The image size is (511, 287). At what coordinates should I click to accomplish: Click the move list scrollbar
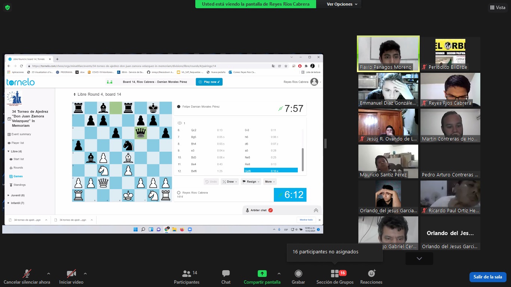(302, 159)
